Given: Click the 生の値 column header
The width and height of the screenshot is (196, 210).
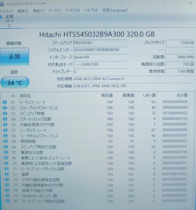Looking at the screenshot, I should [182, 95].
